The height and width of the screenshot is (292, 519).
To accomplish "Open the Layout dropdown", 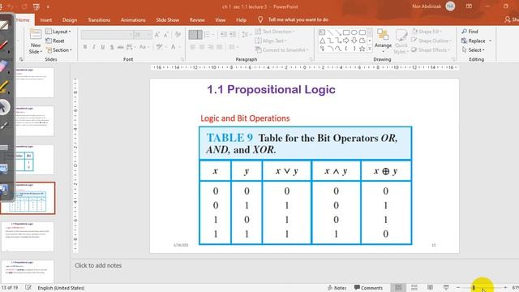I will [58, 32].
